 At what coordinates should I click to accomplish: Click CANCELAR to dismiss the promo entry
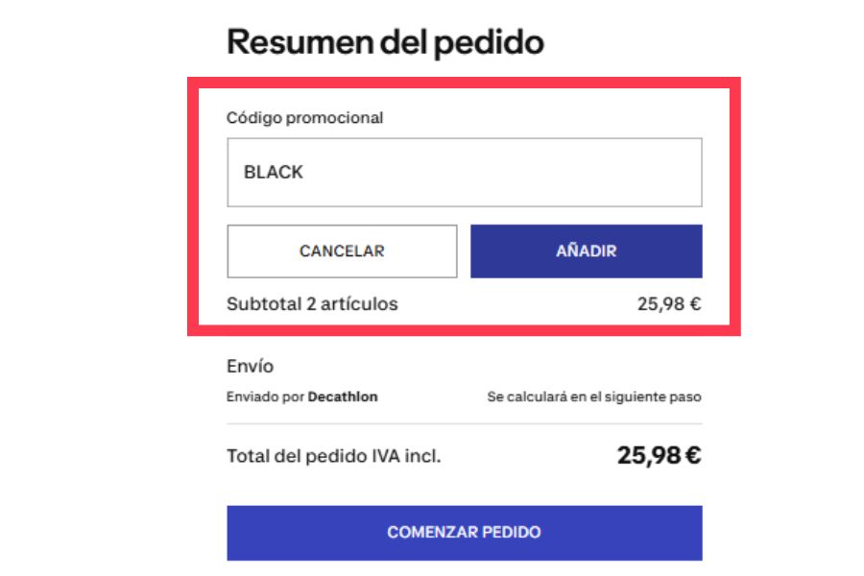click(x=341, y=250)
